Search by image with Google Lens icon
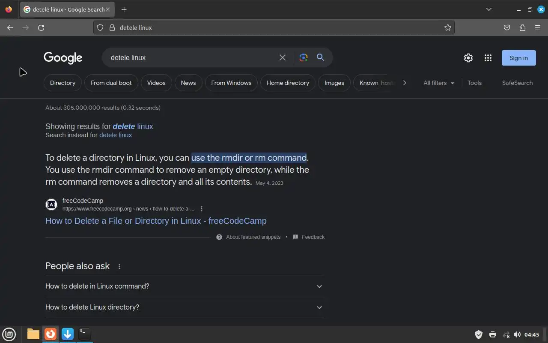The height and width of the screenshot is (343, 548). pyautogui.click(x=304, y=57)
